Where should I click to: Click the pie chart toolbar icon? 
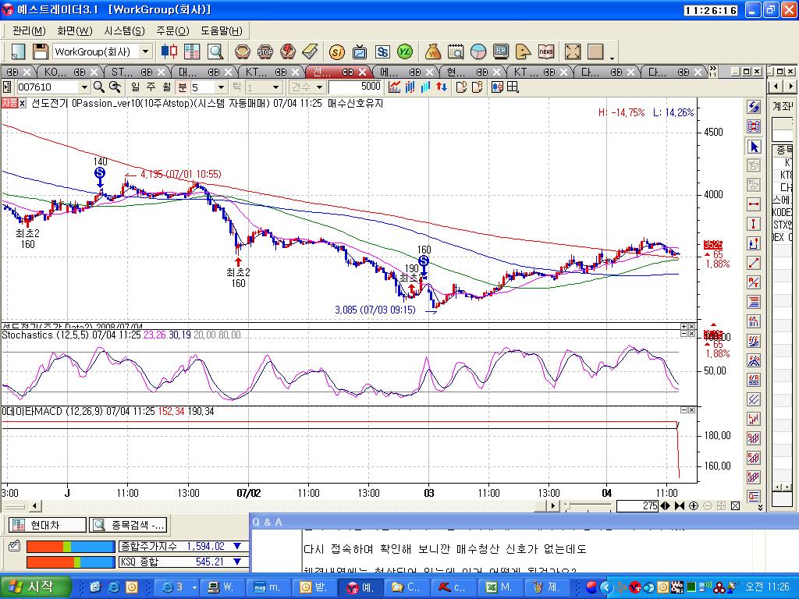[478, 51]
